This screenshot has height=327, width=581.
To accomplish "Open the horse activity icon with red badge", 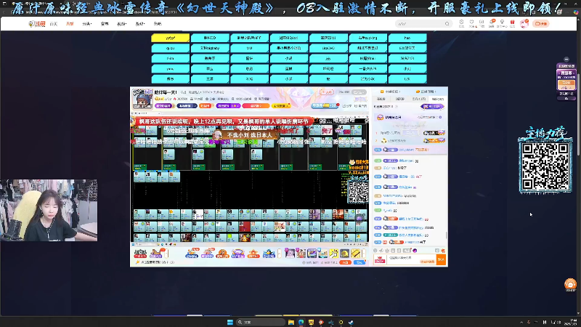I will pos(156,254).
